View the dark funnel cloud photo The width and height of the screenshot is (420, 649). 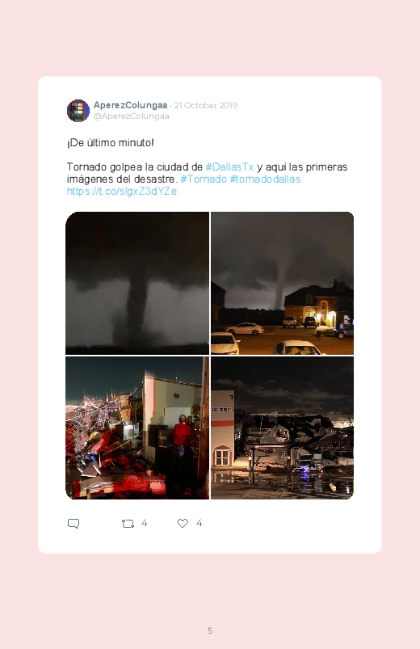coord(137,283)
